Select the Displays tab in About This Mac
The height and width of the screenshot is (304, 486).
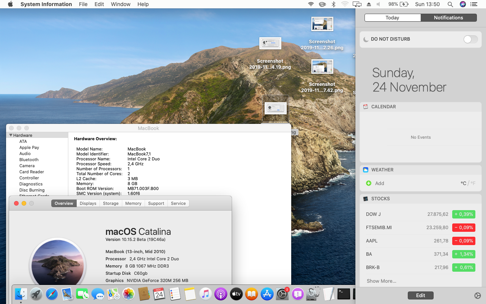pos(88,203)
